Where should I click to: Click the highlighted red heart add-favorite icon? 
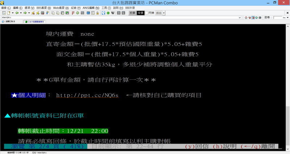(x=253, y=17)
